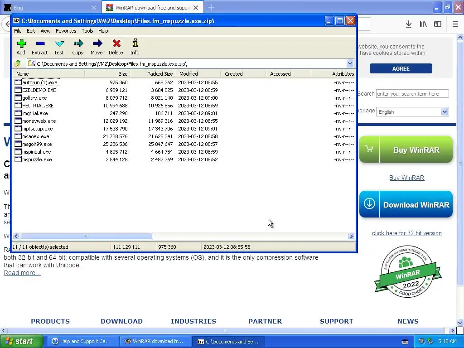Screen dimensions: 464x348
Task: Click the download arrow circle icon
Action: click(369, 204)
